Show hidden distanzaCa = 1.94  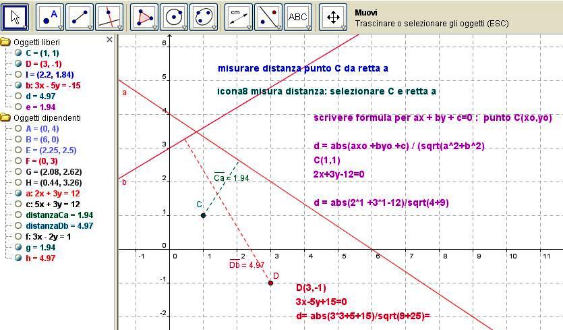(x=18, y=215)
